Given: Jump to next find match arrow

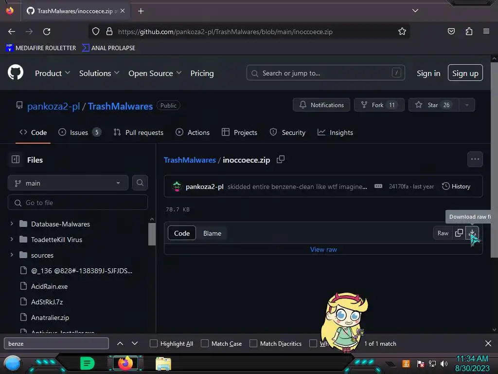Looking at the screenshot, I should 135,343.
